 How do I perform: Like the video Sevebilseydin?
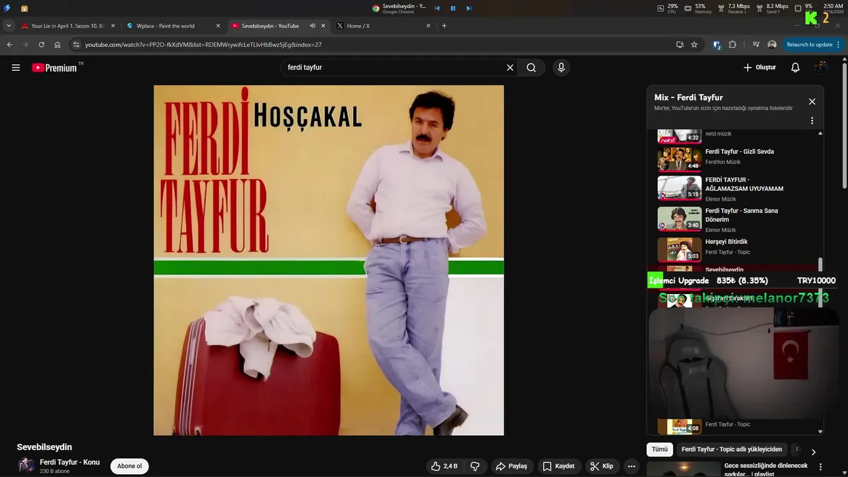point(444,466)
